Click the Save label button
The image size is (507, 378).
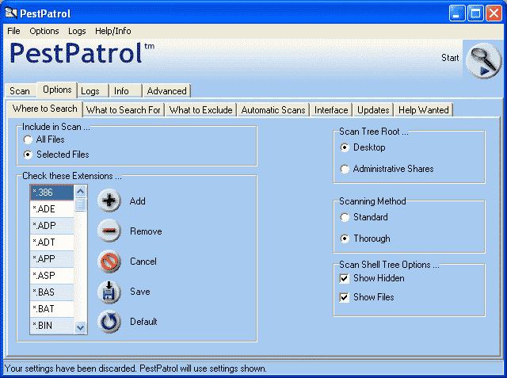click(140, 292)
